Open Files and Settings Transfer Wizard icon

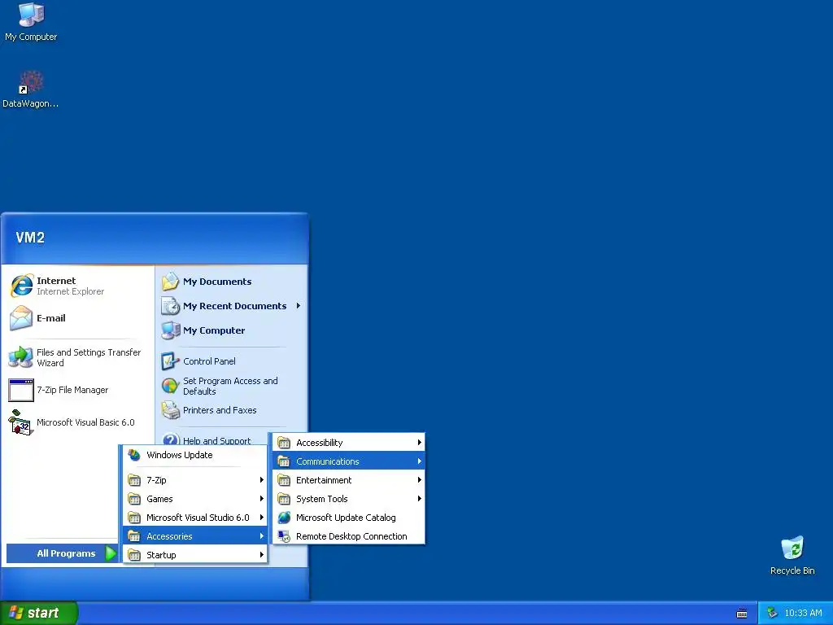pos(20,358)
